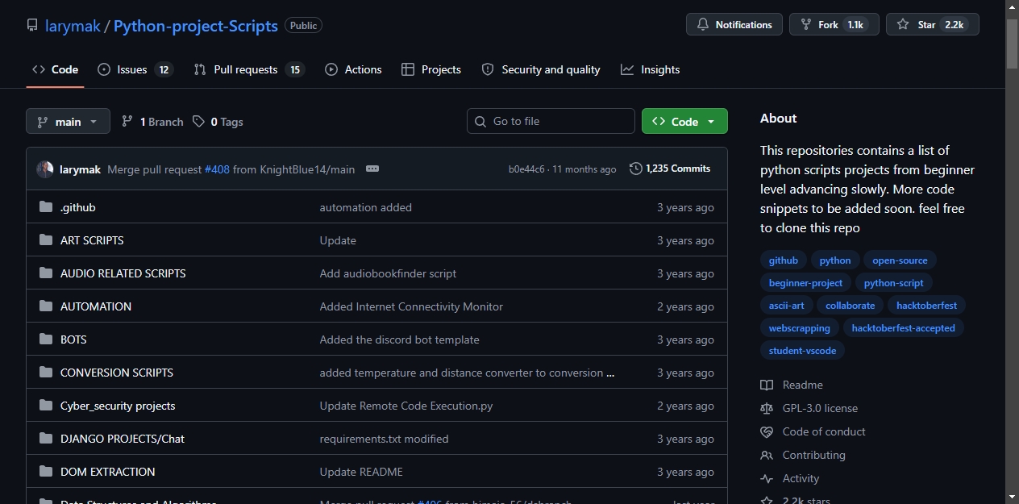Open the beginner-project topic tag
Image resolution: width=1019 pixels, height=504 pixels.
[805, 283]
